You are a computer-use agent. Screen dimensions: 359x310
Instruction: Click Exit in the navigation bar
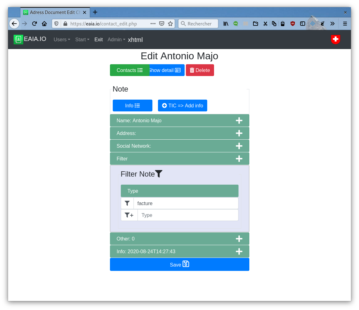(99, 39)
